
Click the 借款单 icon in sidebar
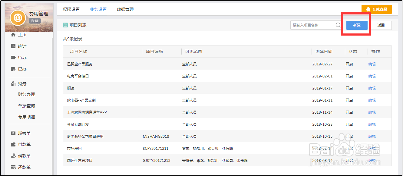click(13, 156)
